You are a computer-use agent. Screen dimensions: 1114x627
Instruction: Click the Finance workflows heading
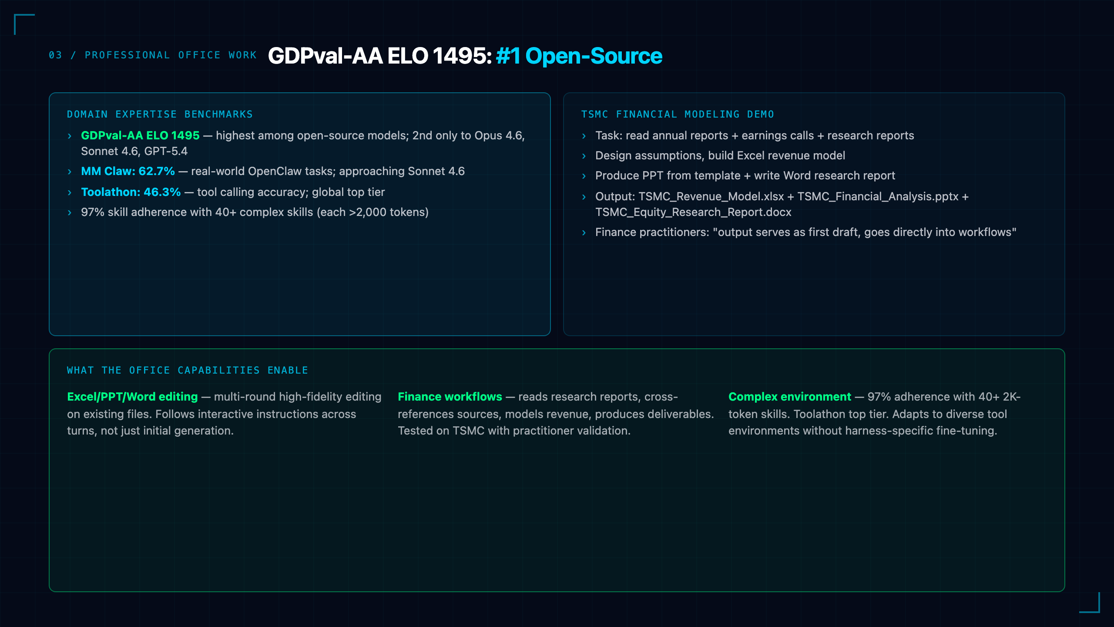[450, 397]
